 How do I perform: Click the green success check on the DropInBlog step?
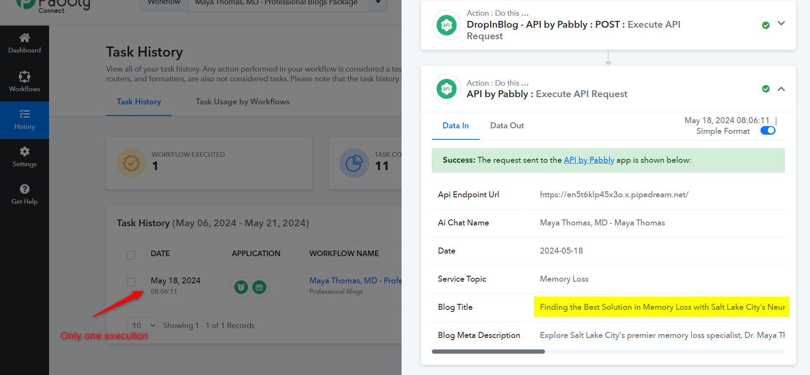coord(766,25)
